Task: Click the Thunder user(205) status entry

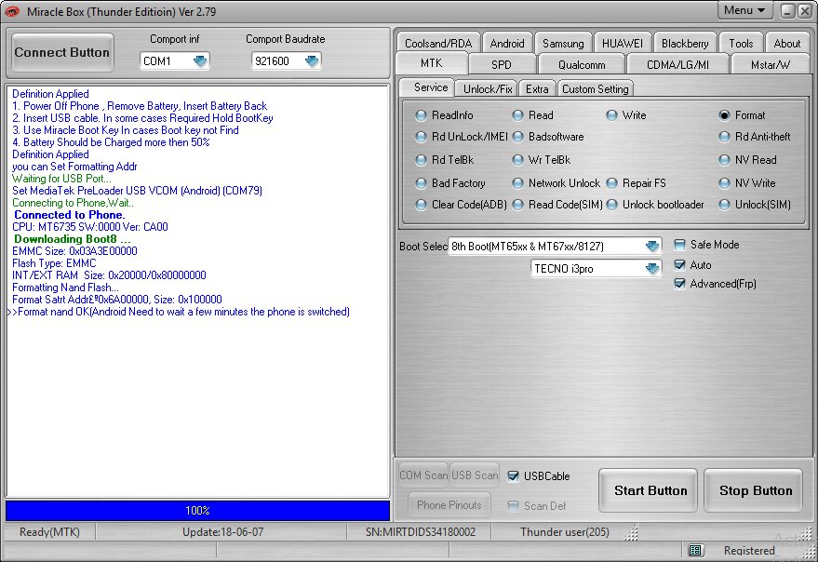Action: click(565, 532)
